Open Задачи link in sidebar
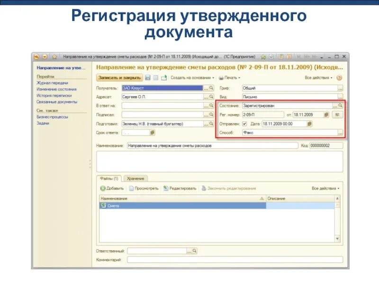 [43, 123]
